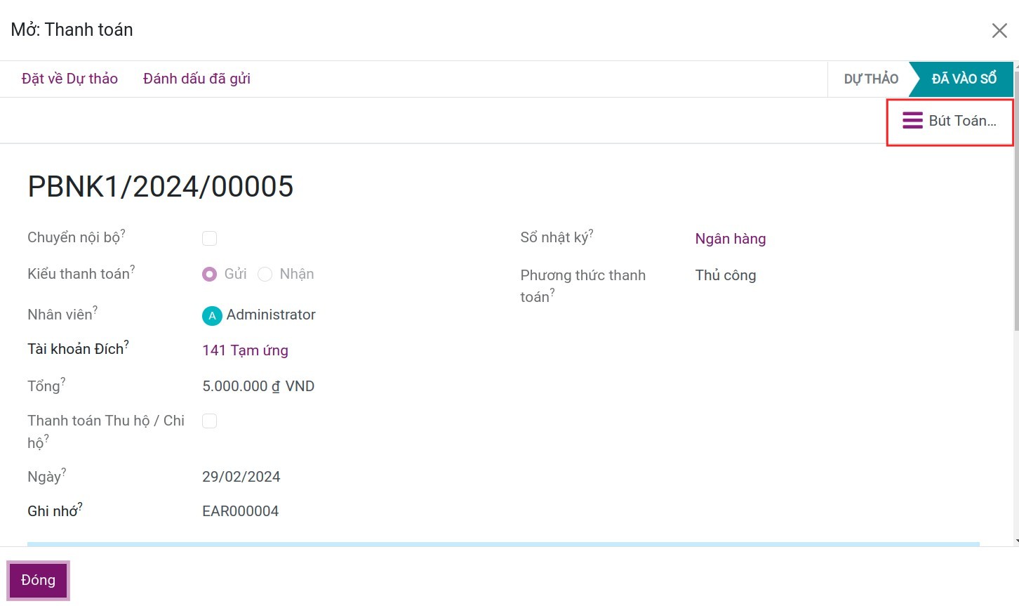Click the Administrator avatar icon
The width and height of the screenshot is (1019, 606).
point(212,315)
